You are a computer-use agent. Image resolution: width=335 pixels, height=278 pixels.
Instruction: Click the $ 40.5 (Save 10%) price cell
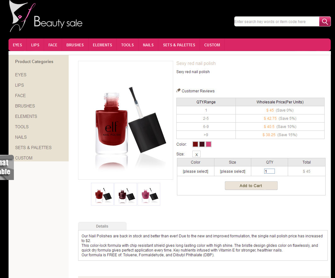tap(280, 127)
